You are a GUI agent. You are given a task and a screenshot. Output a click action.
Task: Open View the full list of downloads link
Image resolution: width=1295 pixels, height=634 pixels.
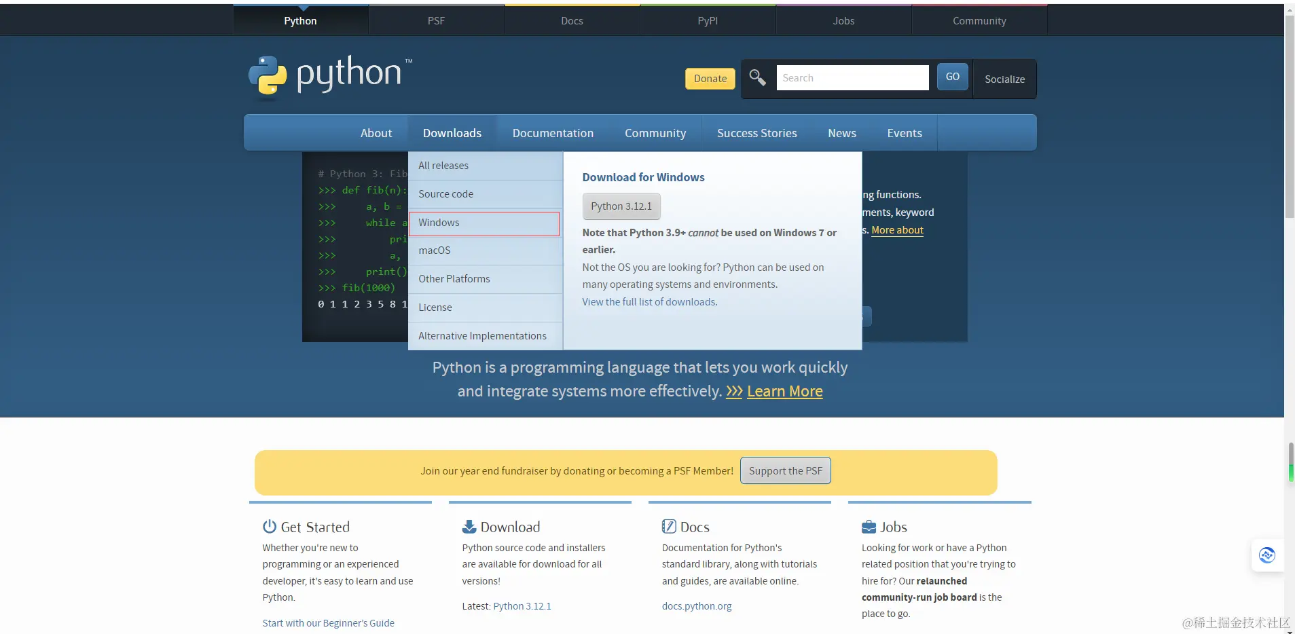pos(650,302)
